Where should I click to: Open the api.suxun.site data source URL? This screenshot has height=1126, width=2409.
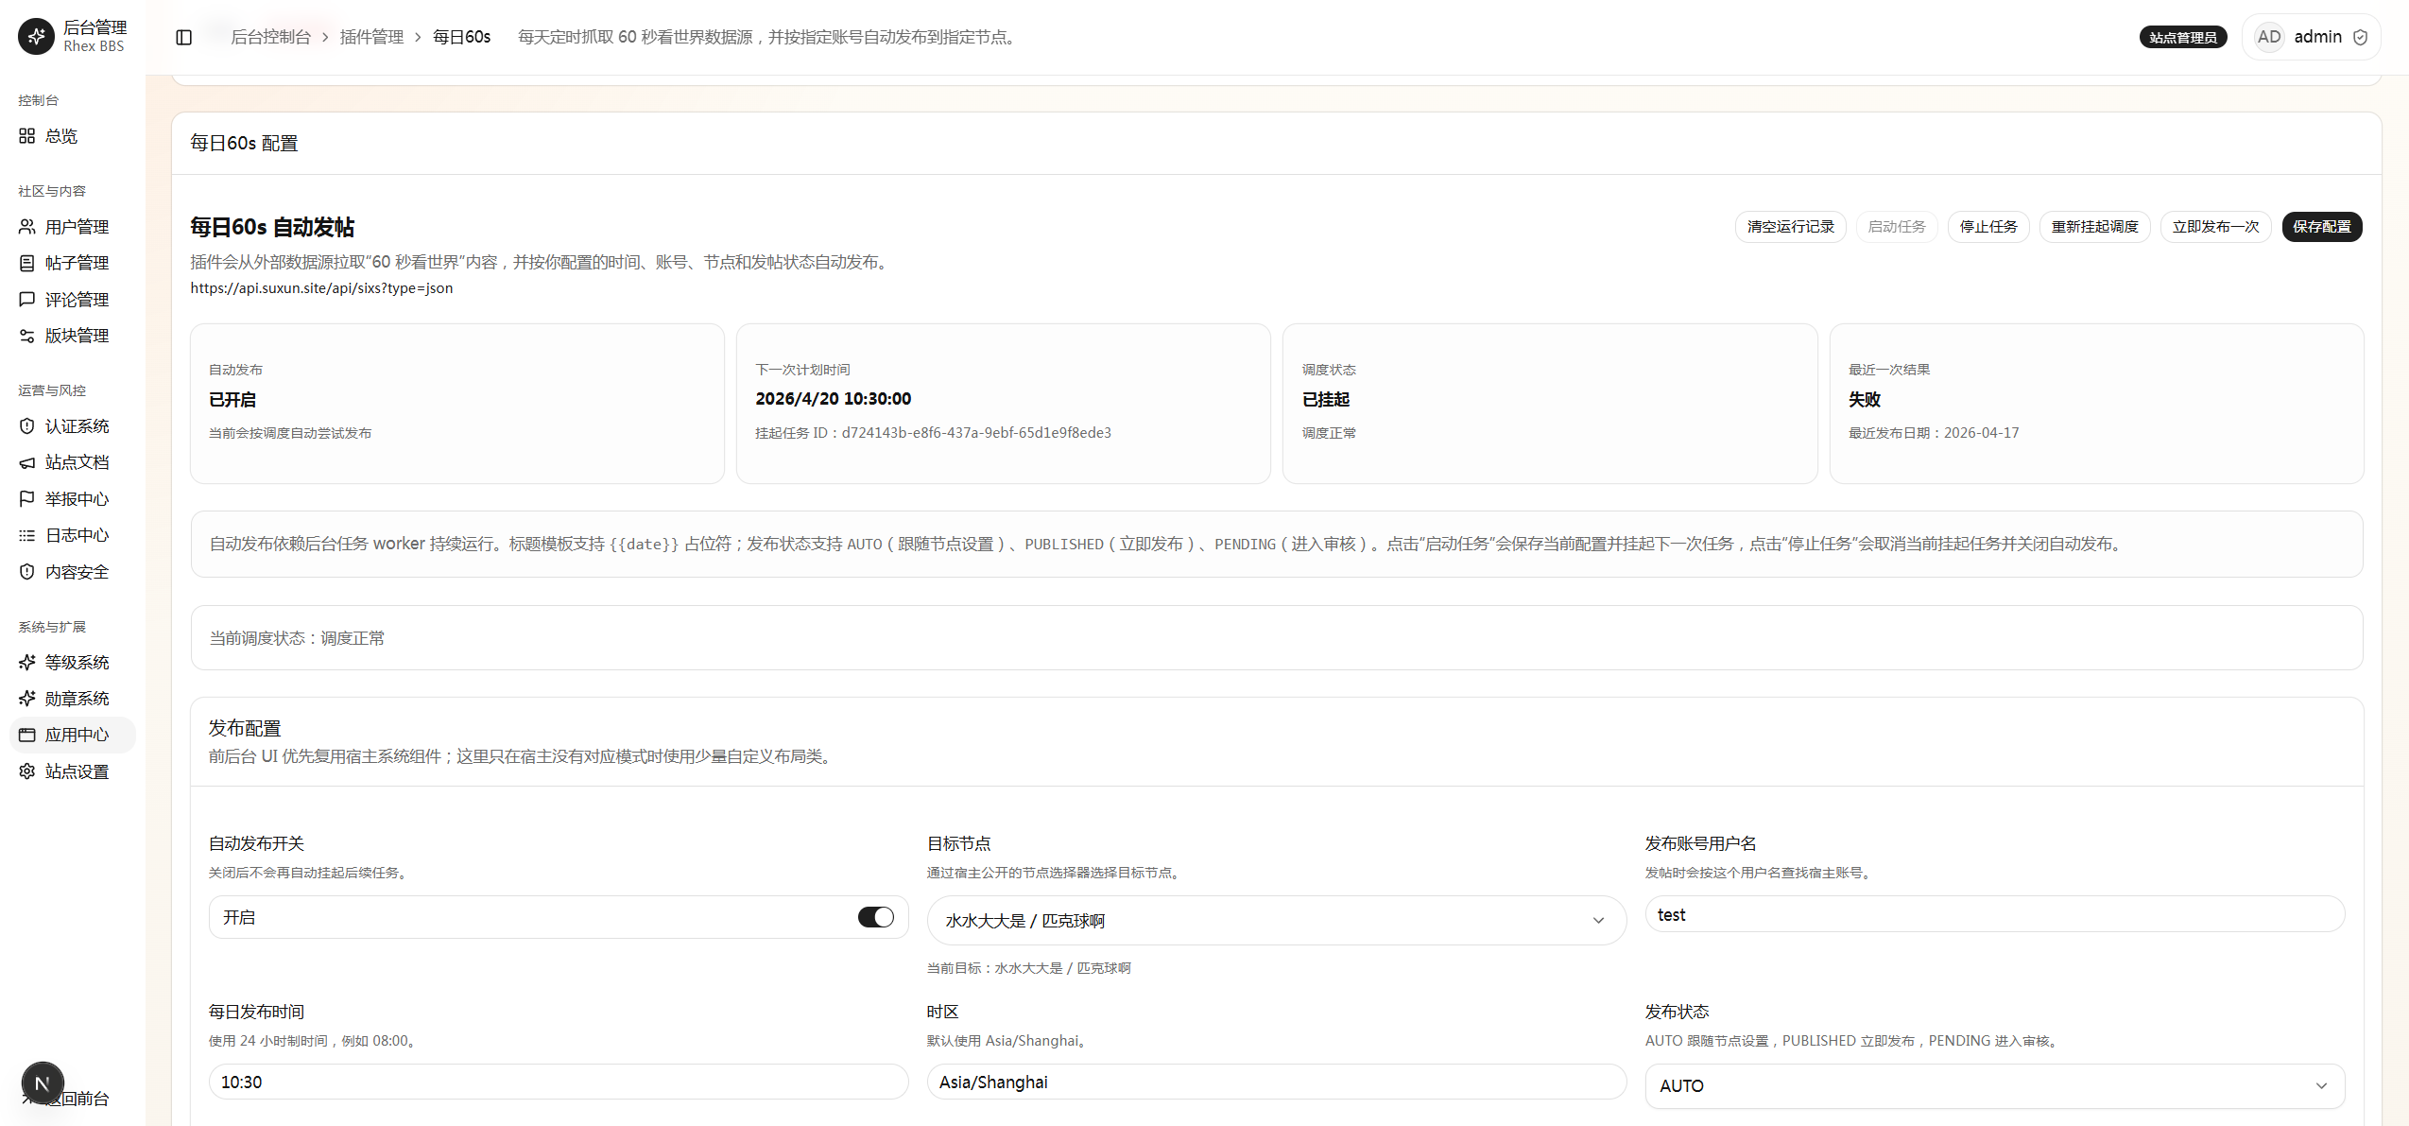coord(321,288)
